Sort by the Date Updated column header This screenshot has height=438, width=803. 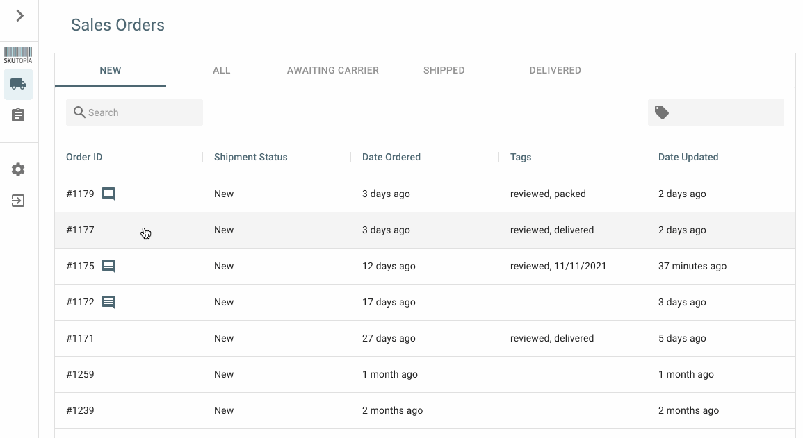[x=688, y=157]
